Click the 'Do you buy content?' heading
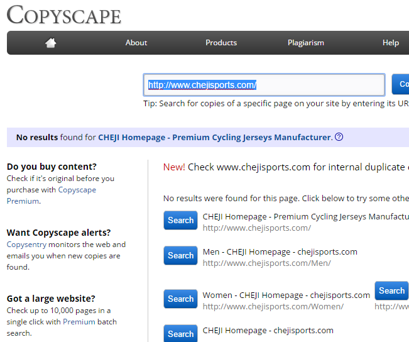 (52, 167)
